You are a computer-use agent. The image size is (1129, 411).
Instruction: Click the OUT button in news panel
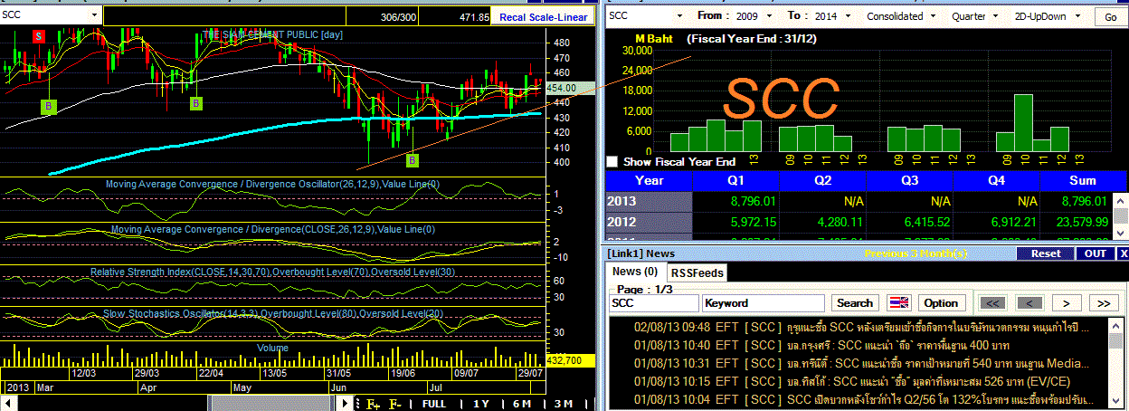point(1095,253)
